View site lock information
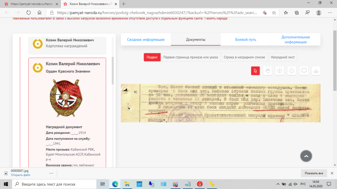Screen dimensions: 337x189 coord(51,13)
